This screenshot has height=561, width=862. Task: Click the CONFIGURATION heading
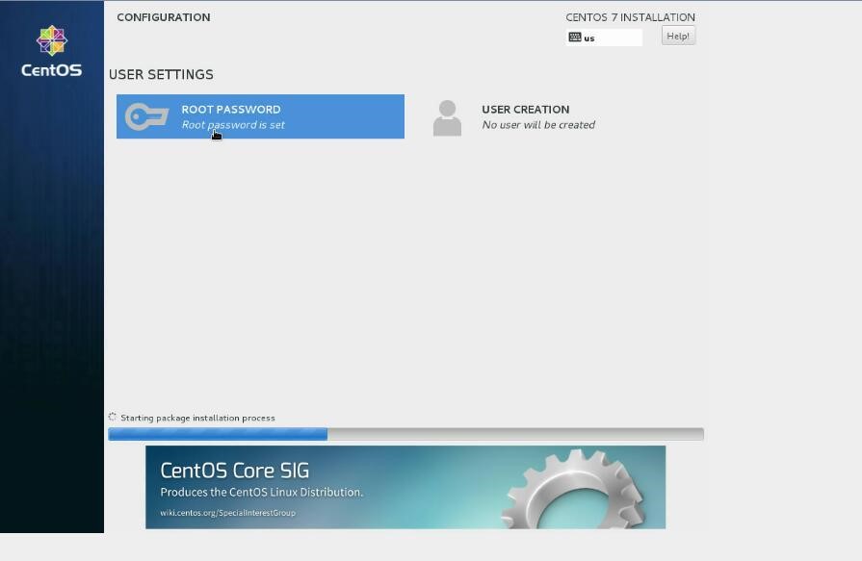point(163,17)
